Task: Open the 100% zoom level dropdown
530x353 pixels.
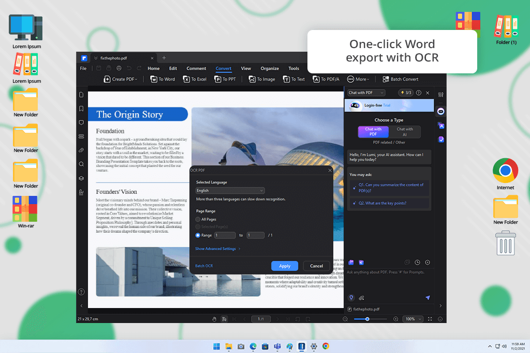Action: 413,319
